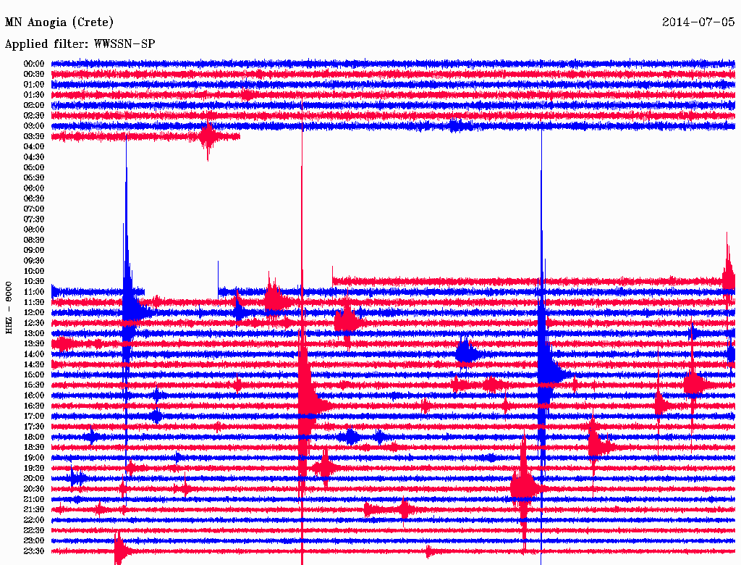This screenshot has width=741, height=565.
Task: Select the 11:00 time label
Action: (x=33, y=292)
